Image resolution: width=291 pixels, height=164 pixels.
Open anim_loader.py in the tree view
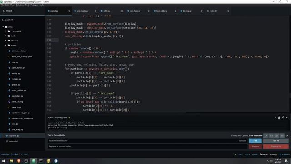[x=19, y=51]
